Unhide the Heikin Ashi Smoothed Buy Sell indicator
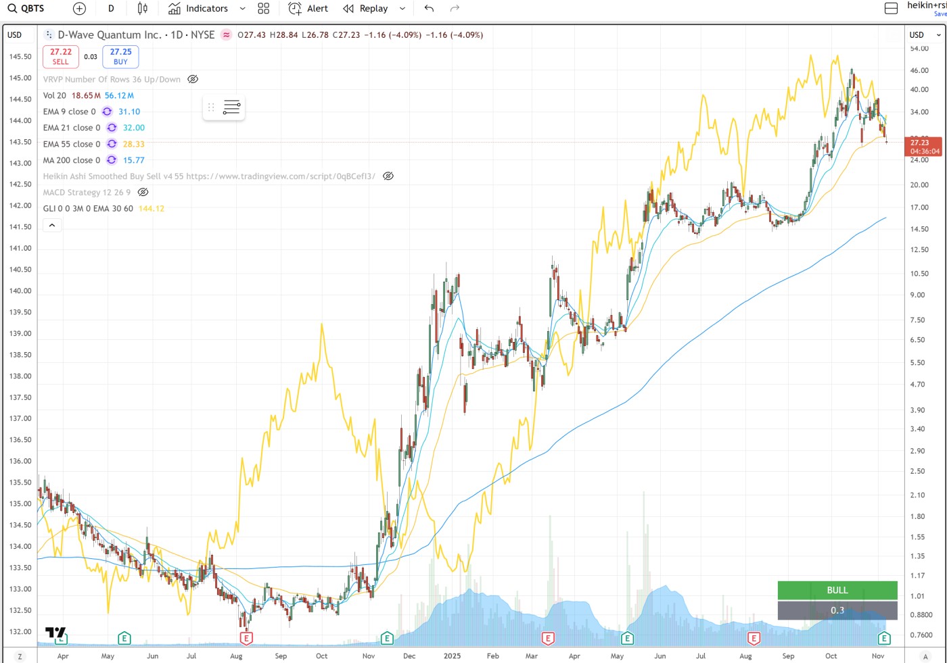The height and width of the screenshot is (663, 947). click(388, 176)
